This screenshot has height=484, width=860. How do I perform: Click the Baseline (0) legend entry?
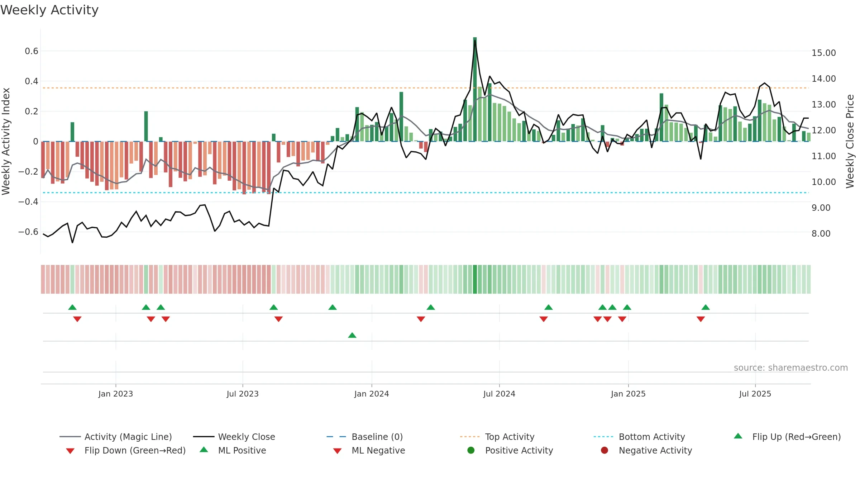pyautogui.click(x=365, y=437)
